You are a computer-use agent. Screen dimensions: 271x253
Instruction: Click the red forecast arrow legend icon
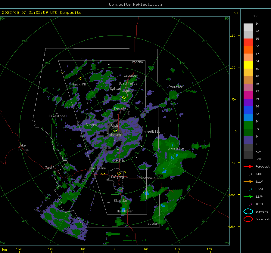[248, 166]
